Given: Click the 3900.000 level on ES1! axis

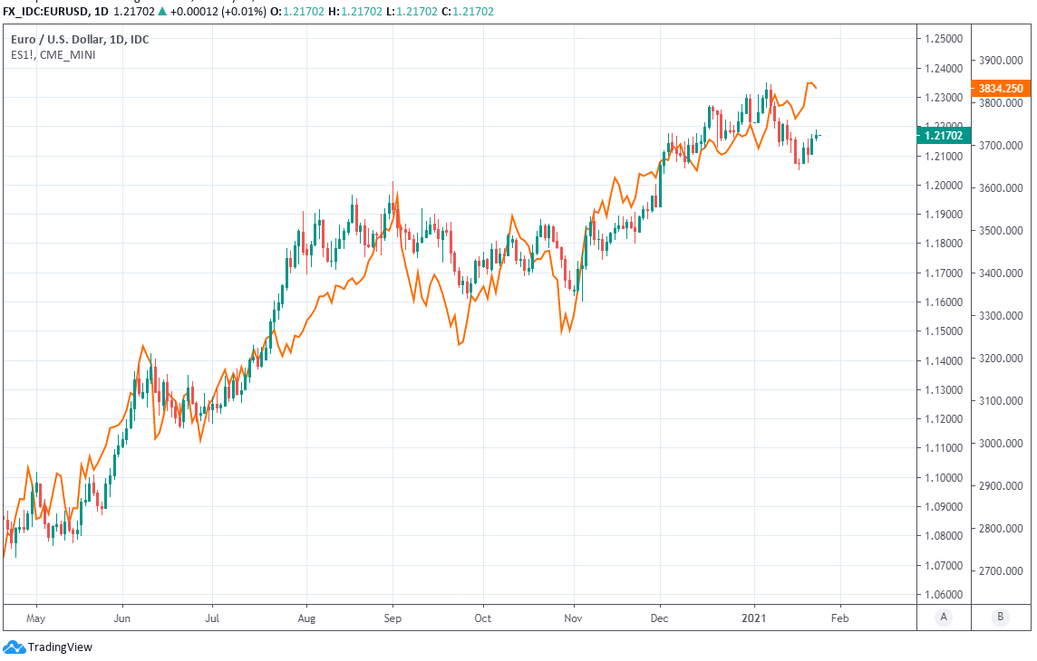Looking at the screenshot, I should coord(1002,61).
